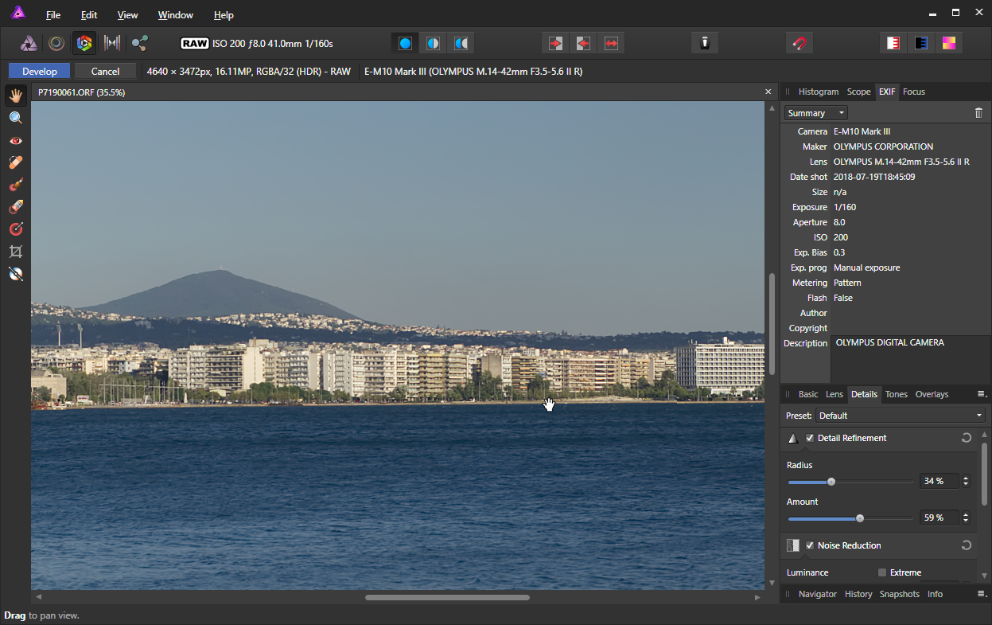The image size is (992, 625).
Task: Open the Summary dropdown in EXIF panel
Action: click(x=815, y=113)
